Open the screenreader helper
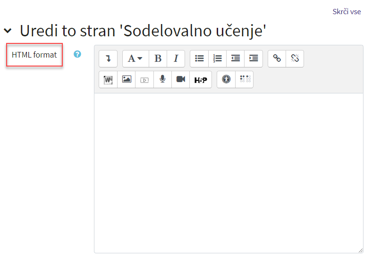The width and height of the screenshot is (372, 259). tap(244, 79)
